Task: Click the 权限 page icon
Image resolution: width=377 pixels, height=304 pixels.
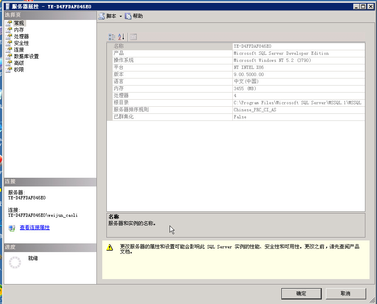Action: (9, 70)
